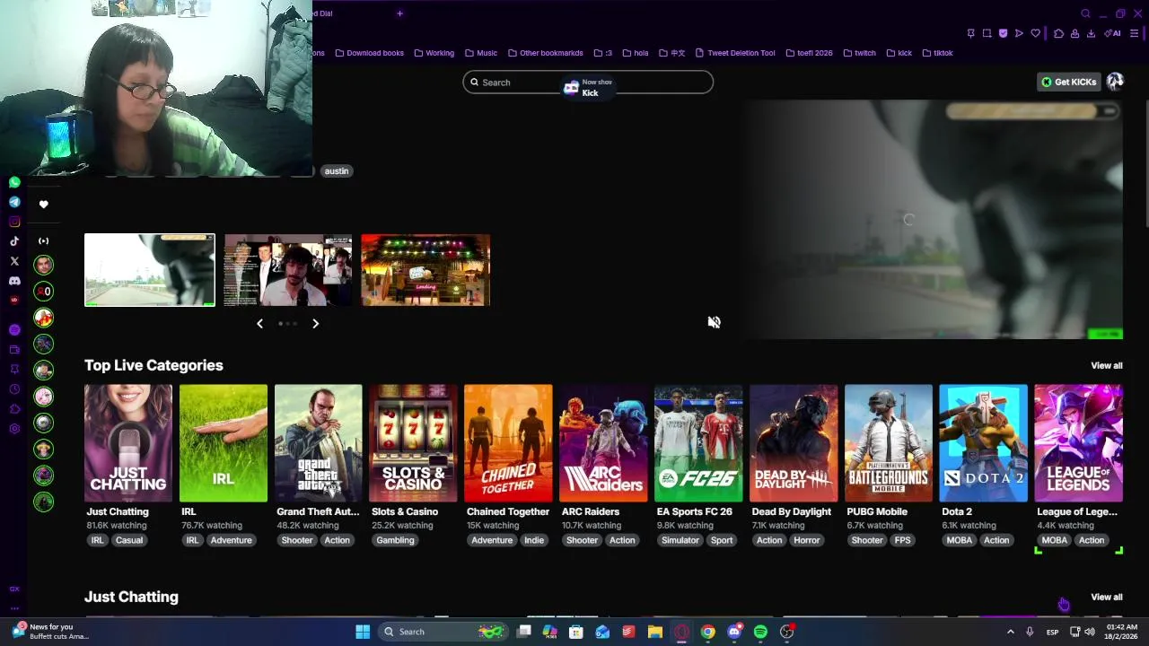Open system volume speaker icon in tray

click(1090, 632)
